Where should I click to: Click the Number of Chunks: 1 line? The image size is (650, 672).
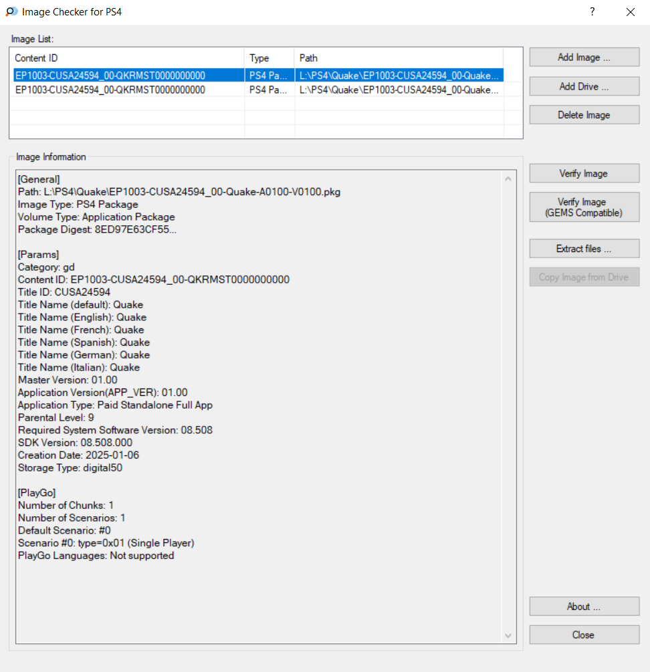coord(66,506)
